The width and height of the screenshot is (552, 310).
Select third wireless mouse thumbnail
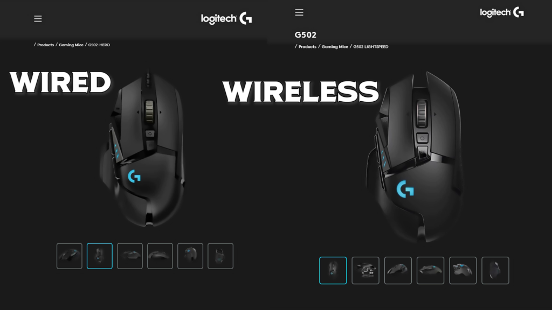(398, 270)
